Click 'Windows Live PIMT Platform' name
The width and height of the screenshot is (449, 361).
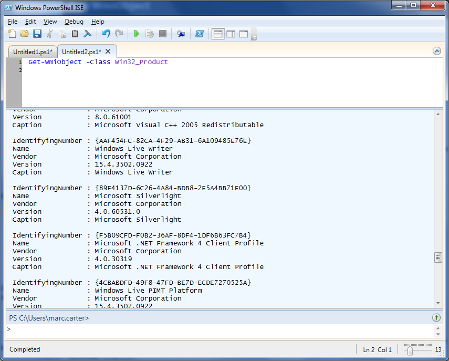point(148,290)
